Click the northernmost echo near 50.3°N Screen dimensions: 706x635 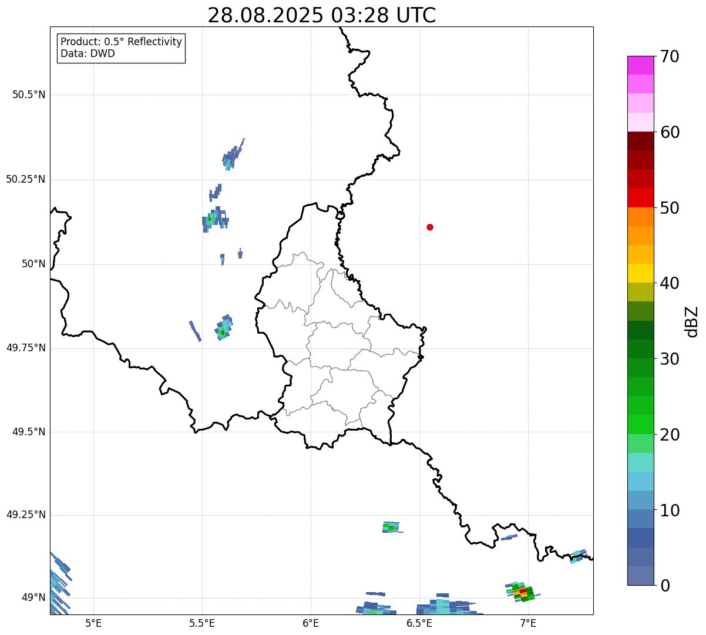click(x=233, y=156)
